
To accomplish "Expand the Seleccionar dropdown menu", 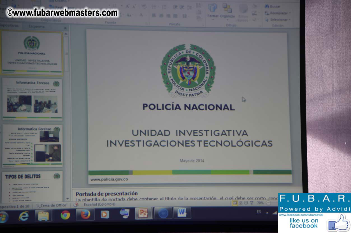I will [289, 20].
